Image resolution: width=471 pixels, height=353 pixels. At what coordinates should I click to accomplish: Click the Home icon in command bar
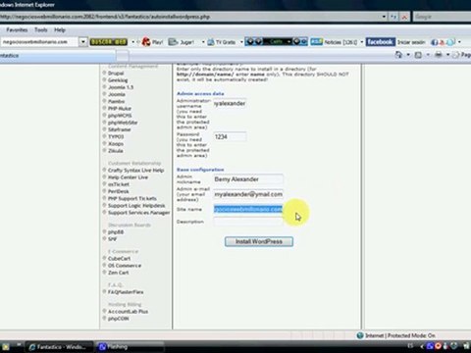pyautogui.click(x=398, y=55)
